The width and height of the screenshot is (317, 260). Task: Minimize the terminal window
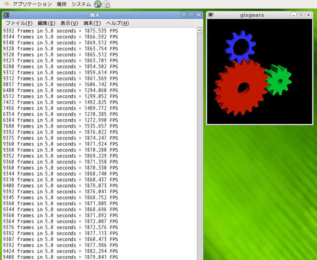click(x=183, y=15)
